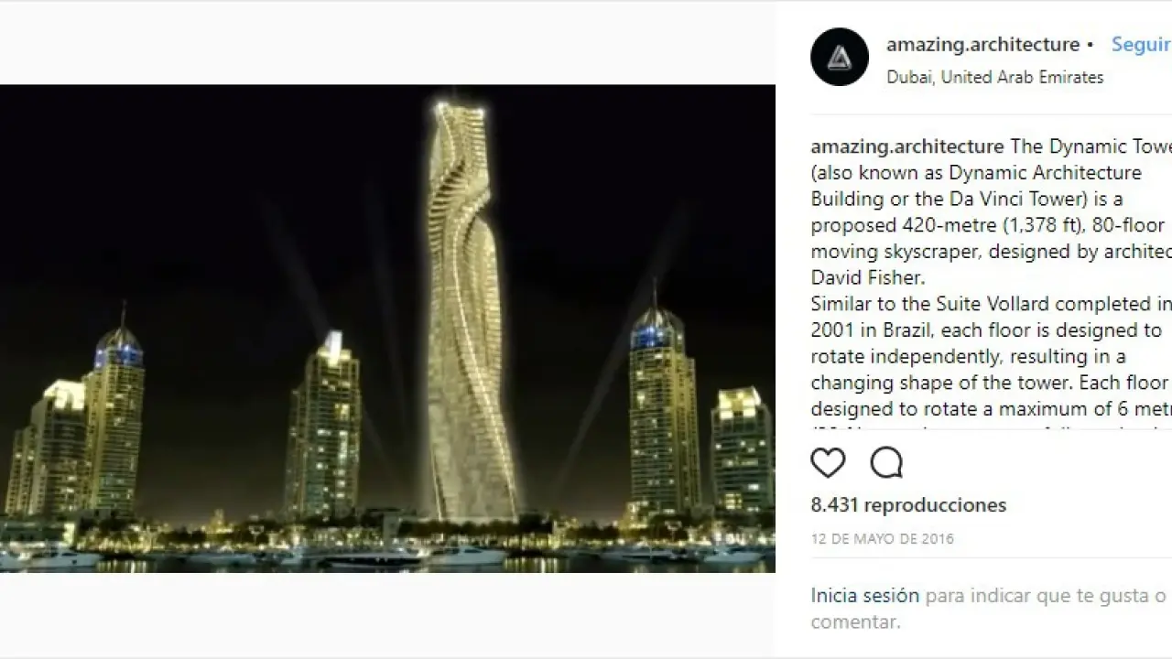Viewport: 1172px width, 659px height.
Task: Open the Inicia sesión login link
Action: (864, 596)
